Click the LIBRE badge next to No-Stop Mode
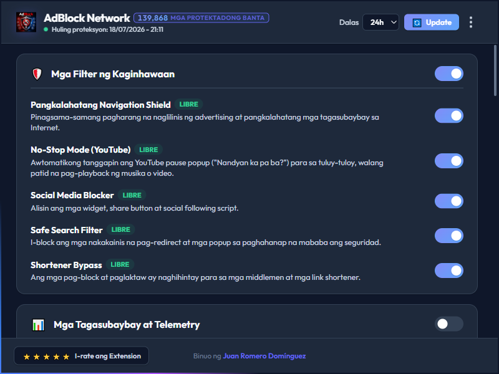 click(x=148, y=150)
